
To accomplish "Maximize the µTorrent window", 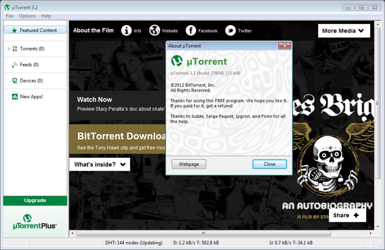I will pos(361,7).
